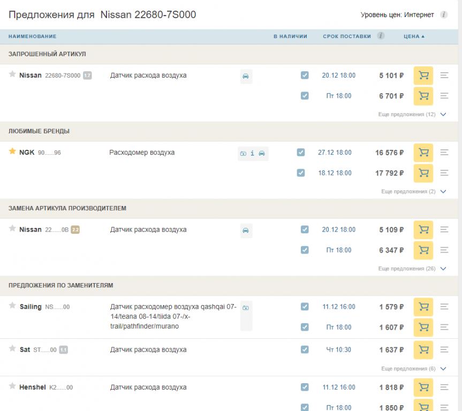Toggle the in-stock checkbox for 1 579 ₽ offer

(305, 307)
